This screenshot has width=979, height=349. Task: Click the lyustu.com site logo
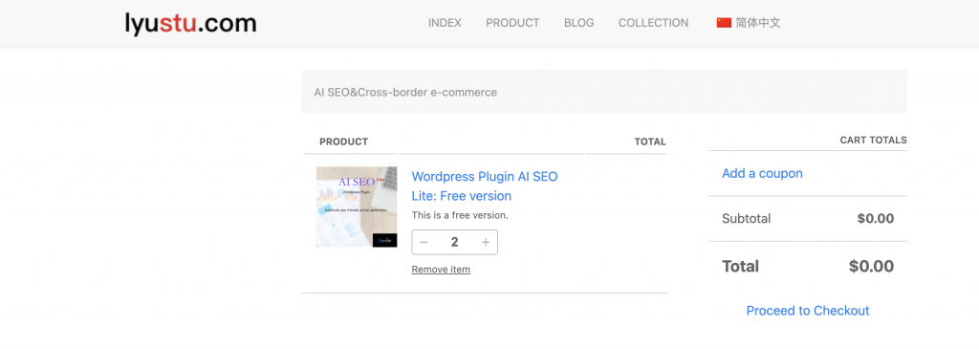pyautogui.click(x=190, y=24)
